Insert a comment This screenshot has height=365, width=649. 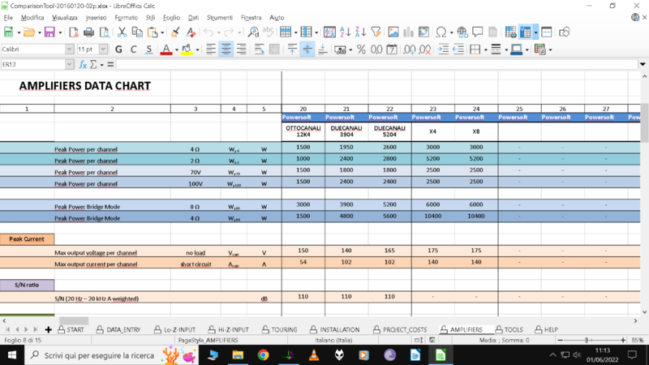point(478,32)
